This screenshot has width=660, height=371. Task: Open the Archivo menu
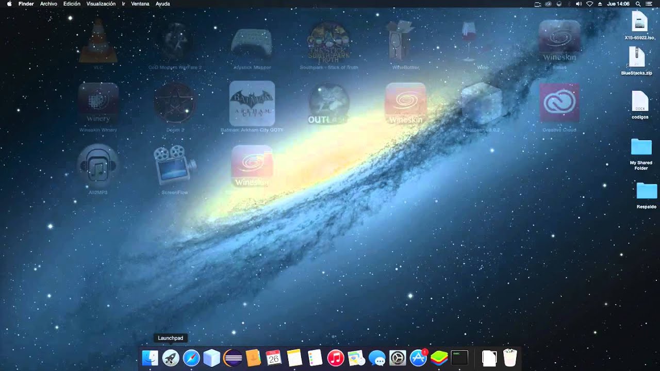point(48,4)
